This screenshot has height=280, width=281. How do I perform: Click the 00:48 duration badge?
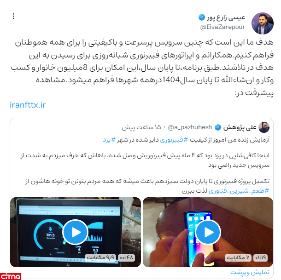click(127, 258)
